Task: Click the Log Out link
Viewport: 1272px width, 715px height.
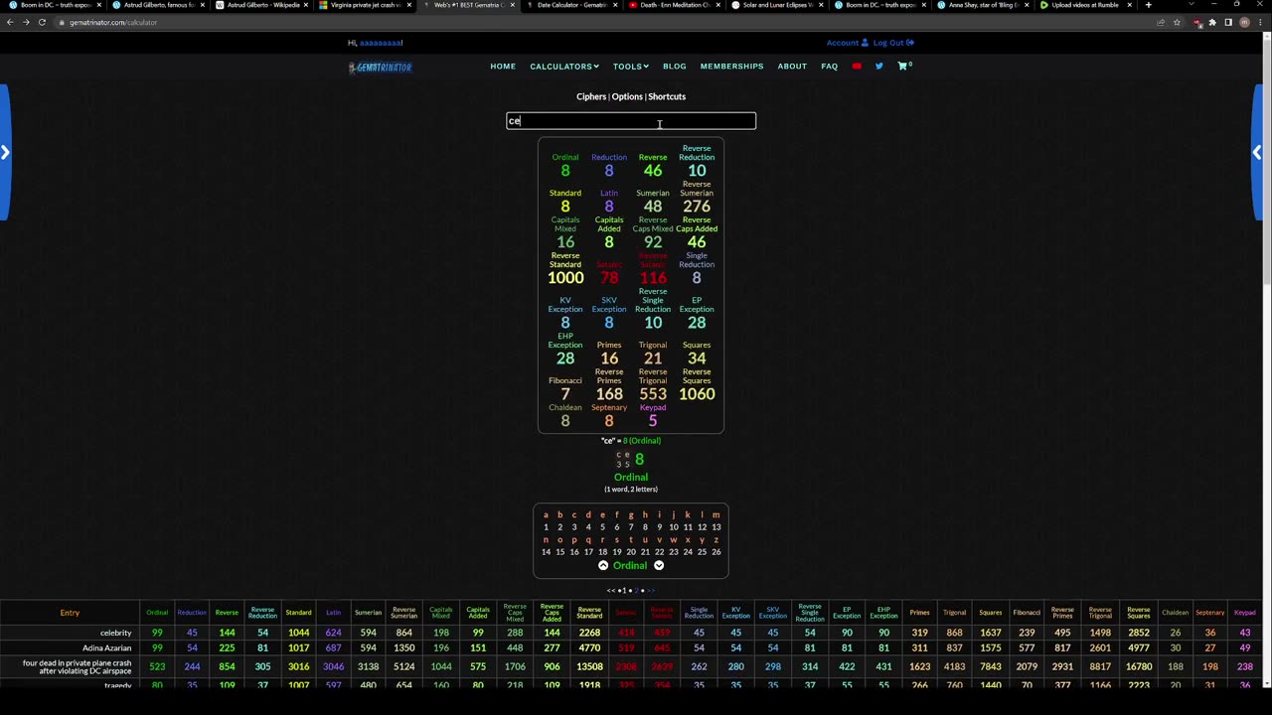Action: (893, 43)
